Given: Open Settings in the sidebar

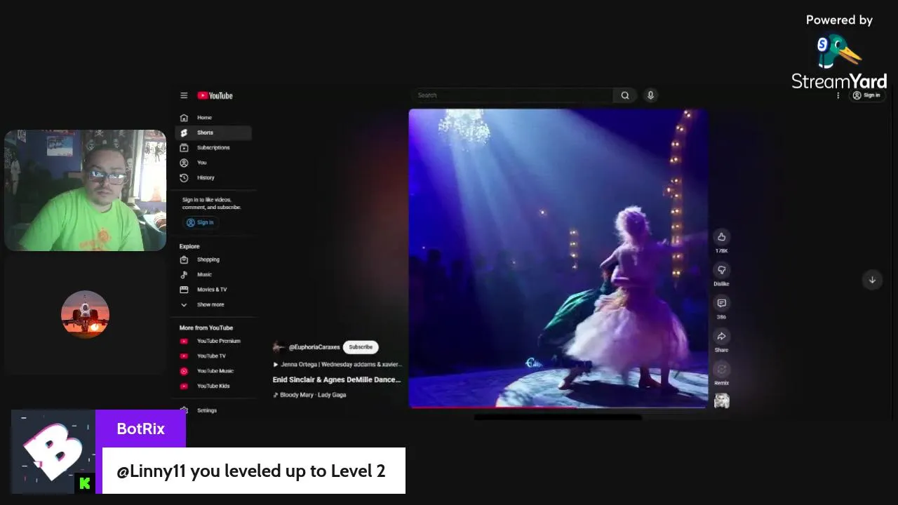Looking at the screenshot, I should [x=213, y=410].
